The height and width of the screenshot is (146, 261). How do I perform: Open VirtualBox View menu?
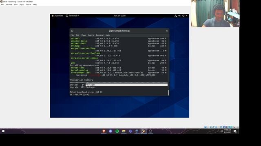pos(15,4)
